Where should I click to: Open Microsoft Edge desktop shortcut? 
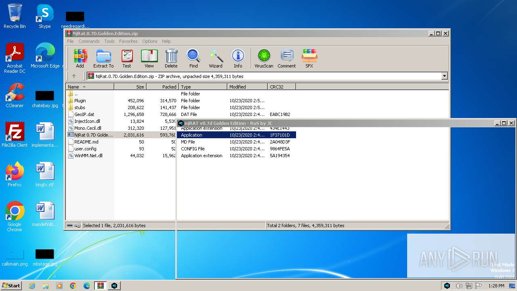coord(45,56)
